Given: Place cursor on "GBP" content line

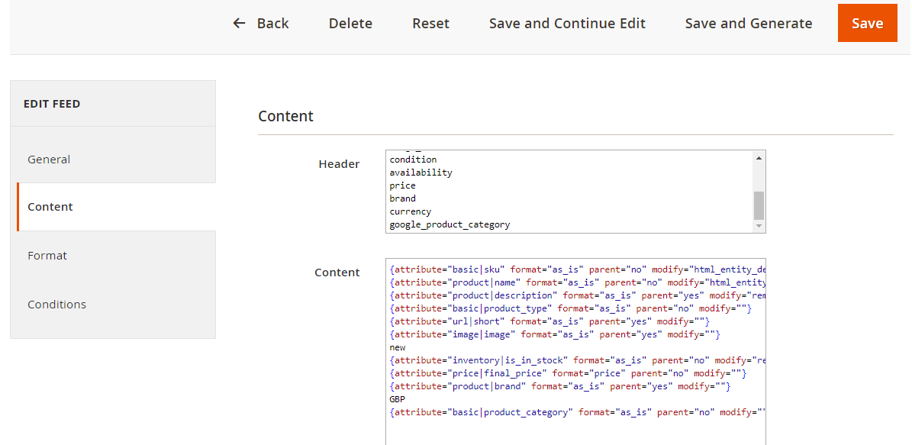Looking at the screenshot, I should [x=397, y=399].
